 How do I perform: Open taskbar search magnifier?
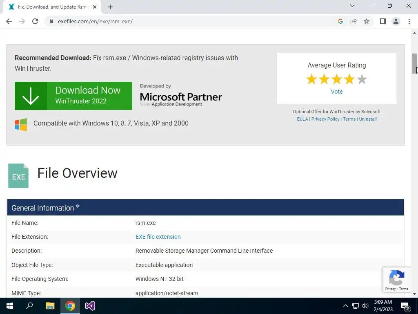click(x=29, y=306)
